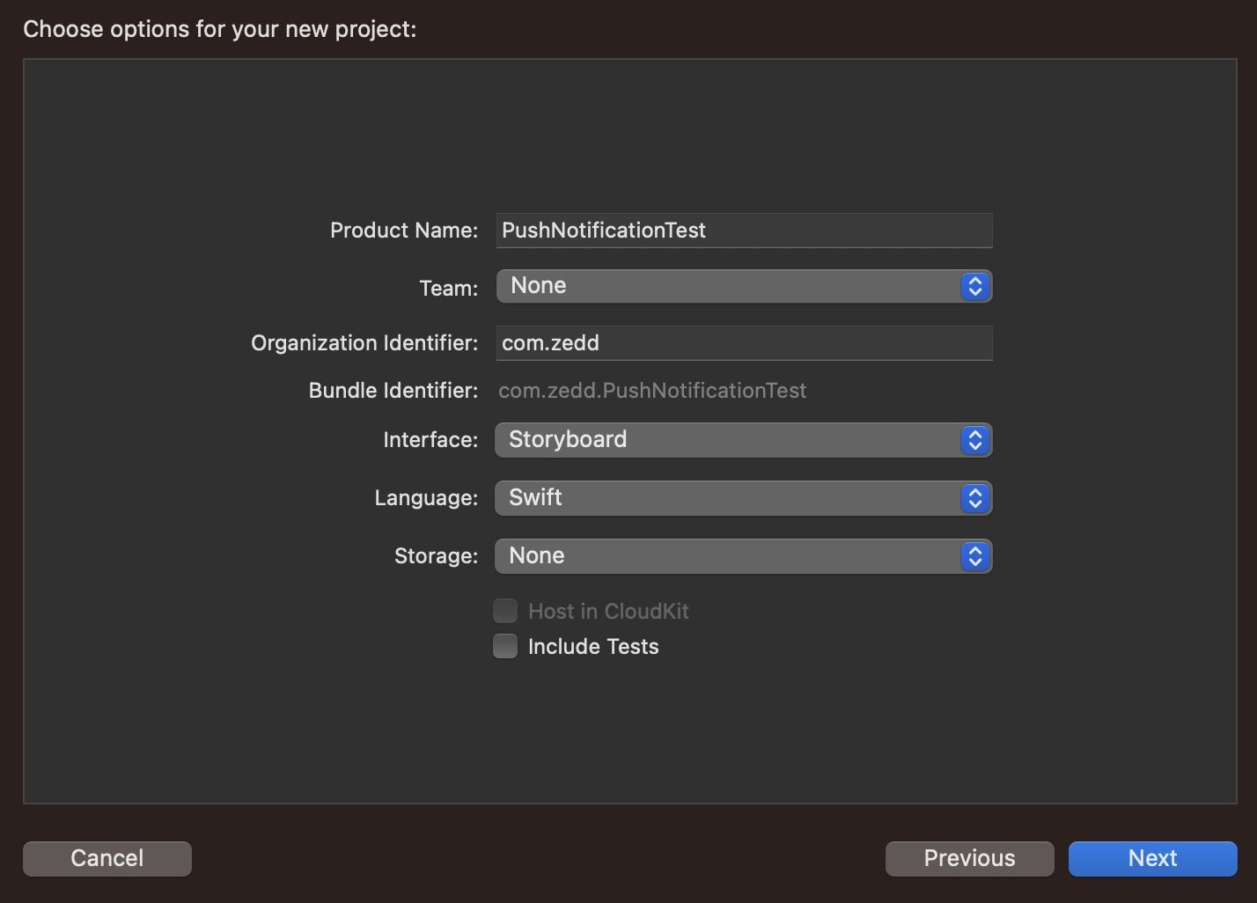Proceed with the Next button
The image size is (1257, 903).
[x=1152, y=859]
